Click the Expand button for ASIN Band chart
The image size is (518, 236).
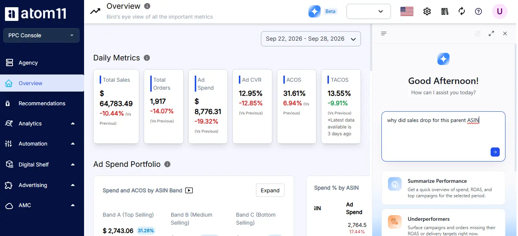pyautogui.click(x=270, y=190)
